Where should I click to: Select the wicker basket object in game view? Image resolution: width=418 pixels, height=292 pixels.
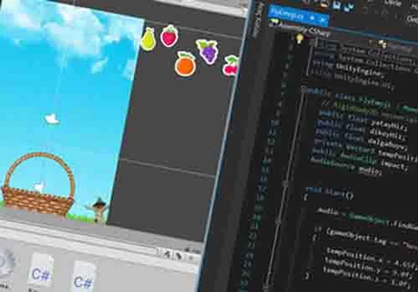coord(38,184)
